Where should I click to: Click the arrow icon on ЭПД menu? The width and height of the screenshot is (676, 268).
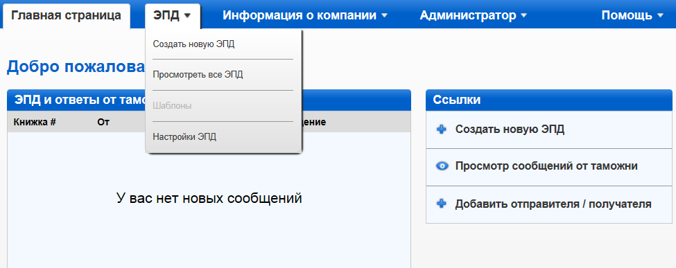pos(187,16)
